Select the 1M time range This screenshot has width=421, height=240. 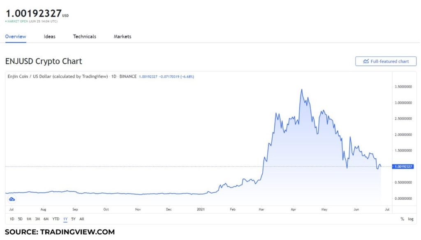(29, 219)
